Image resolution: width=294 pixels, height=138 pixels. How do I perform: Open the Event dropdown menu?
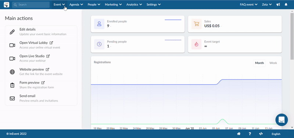[x=59, y=4]
